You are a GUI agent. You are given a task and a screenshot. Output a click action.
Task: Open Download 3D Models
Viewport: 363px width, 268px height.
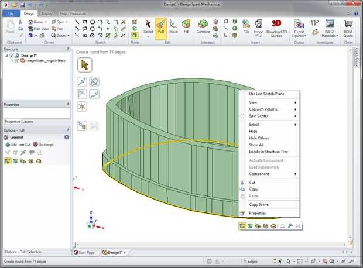click(x=277, y=27)
